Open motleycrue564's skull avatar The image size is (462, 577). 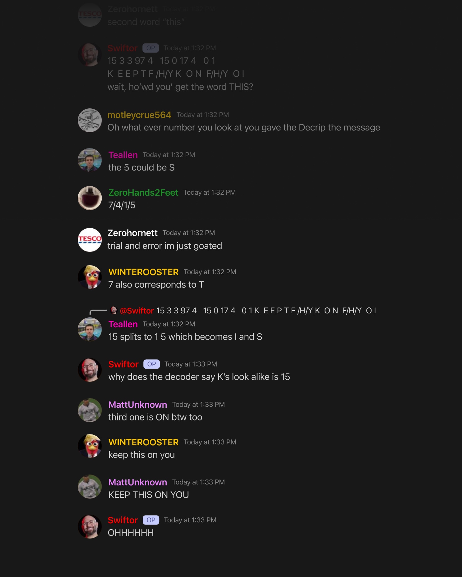pyautogui.click(x=90, y=120)
